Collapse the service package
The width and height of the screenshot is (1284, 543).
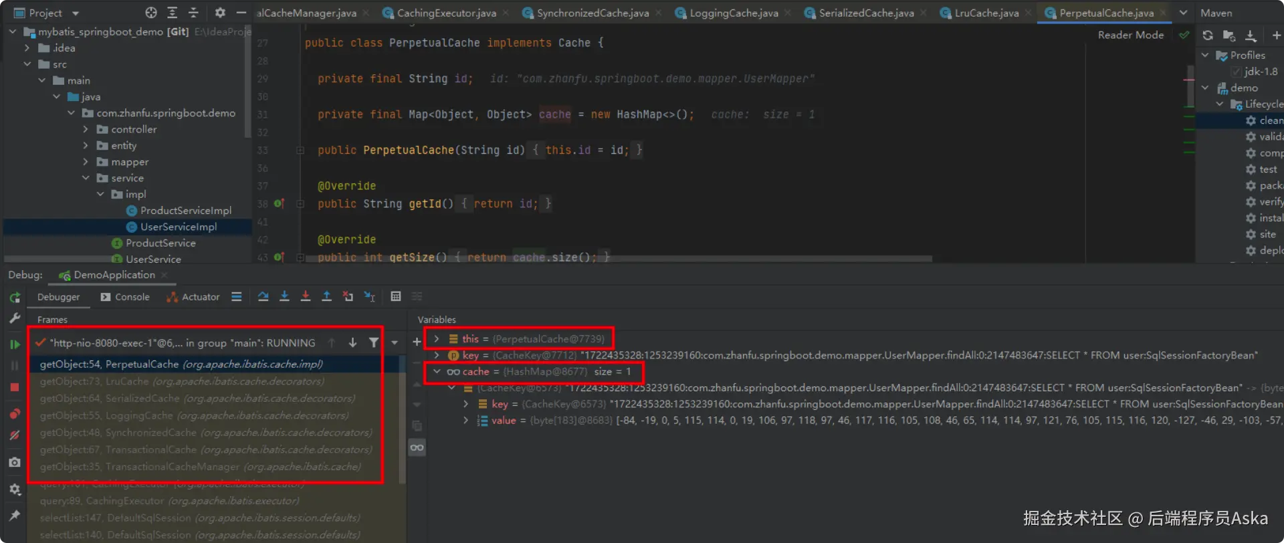(x=86, y=178)
